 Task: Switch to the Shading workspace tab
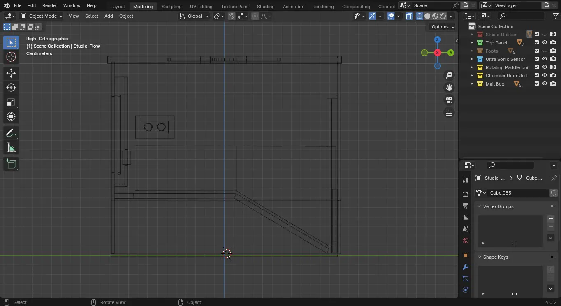point(266,7)
